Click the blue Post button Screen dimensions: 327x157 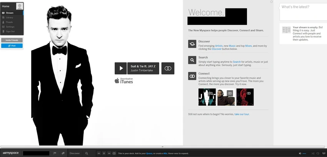coord(12,46)
